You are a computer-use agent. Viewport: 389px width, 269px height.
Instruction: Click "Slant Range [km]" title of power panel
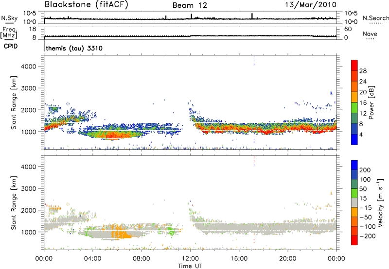pos(14,102)
